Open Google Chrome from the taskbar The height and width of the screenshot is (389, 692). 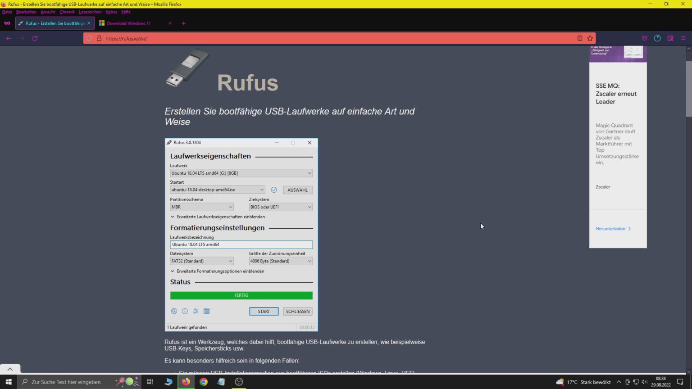click(203, 382)
